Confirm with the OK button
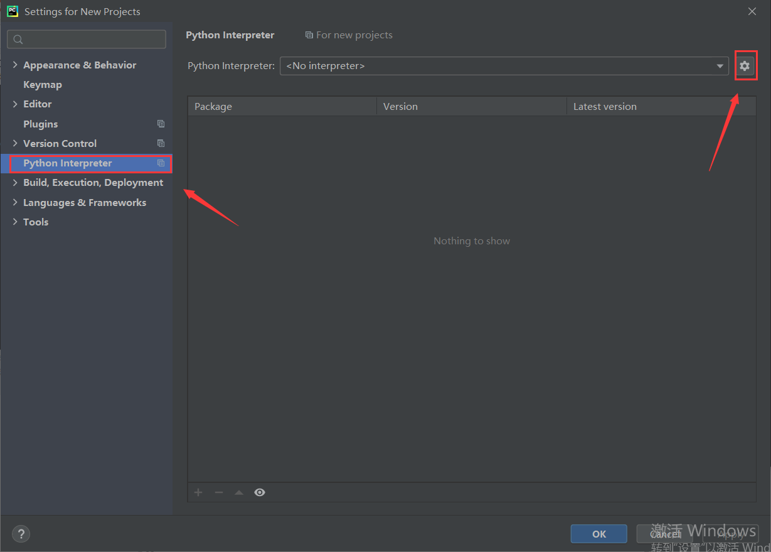 599,534
